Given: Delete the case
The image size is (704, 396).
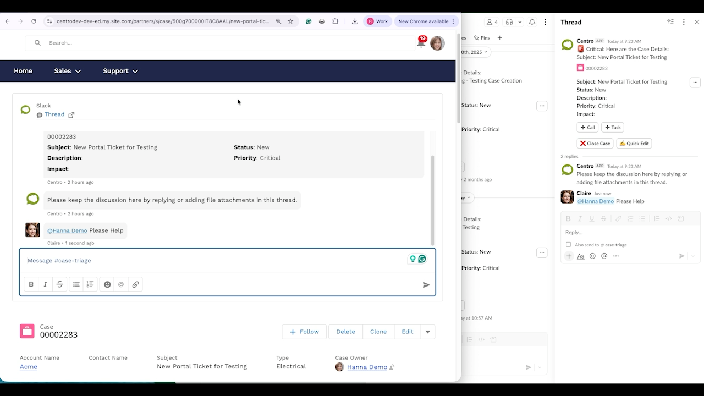Looking at the screenshot, I should (x=345, y=332).
